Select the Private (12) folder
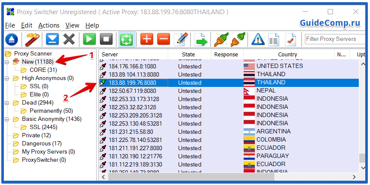 tap(36, 136)
